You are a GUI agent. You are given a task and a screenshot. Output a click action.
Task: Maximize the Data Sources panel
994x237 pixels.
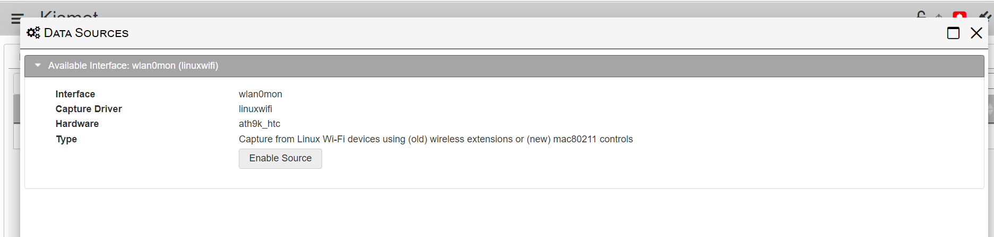point(953,33)
